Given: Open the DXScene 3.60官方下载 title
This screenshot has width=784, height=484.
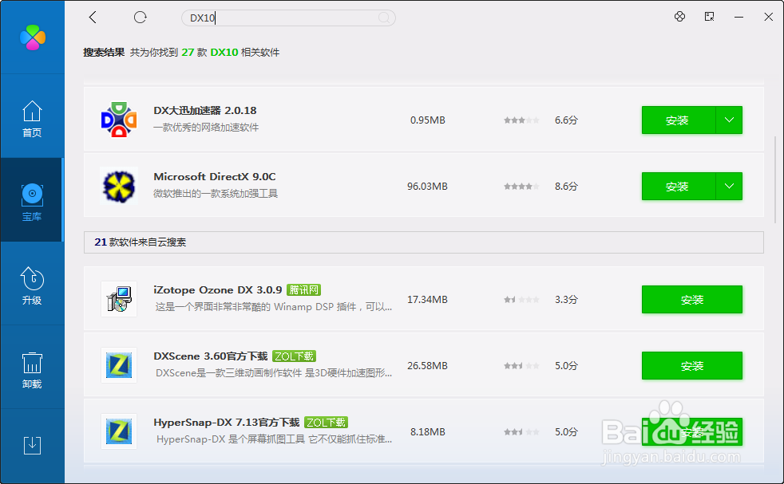Looking at the screenshot, I should [x=211, y=356].
